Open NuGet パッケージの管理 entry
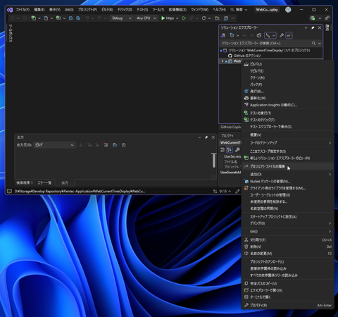Image resolution: width=338 pixels, height=317 pixels. click(x=287, y=181)
